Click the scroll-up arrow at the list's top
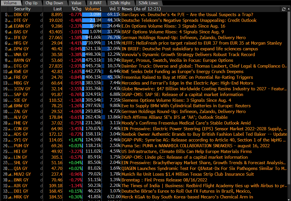291x201 pixels. coord(289,9)
